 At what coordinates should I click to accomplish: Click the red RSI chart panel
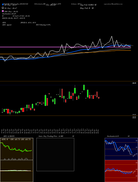click(x=121, y=171)
